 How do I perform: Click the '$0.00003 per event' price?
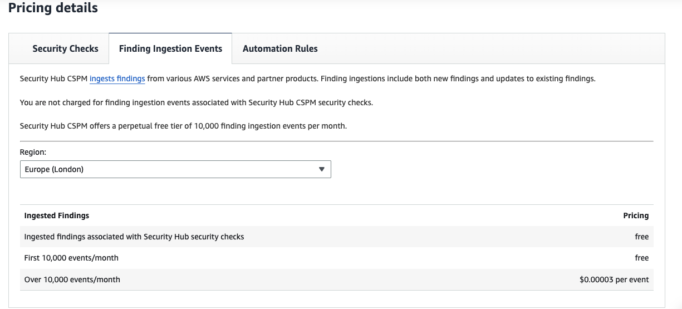[x=614, y=279]
